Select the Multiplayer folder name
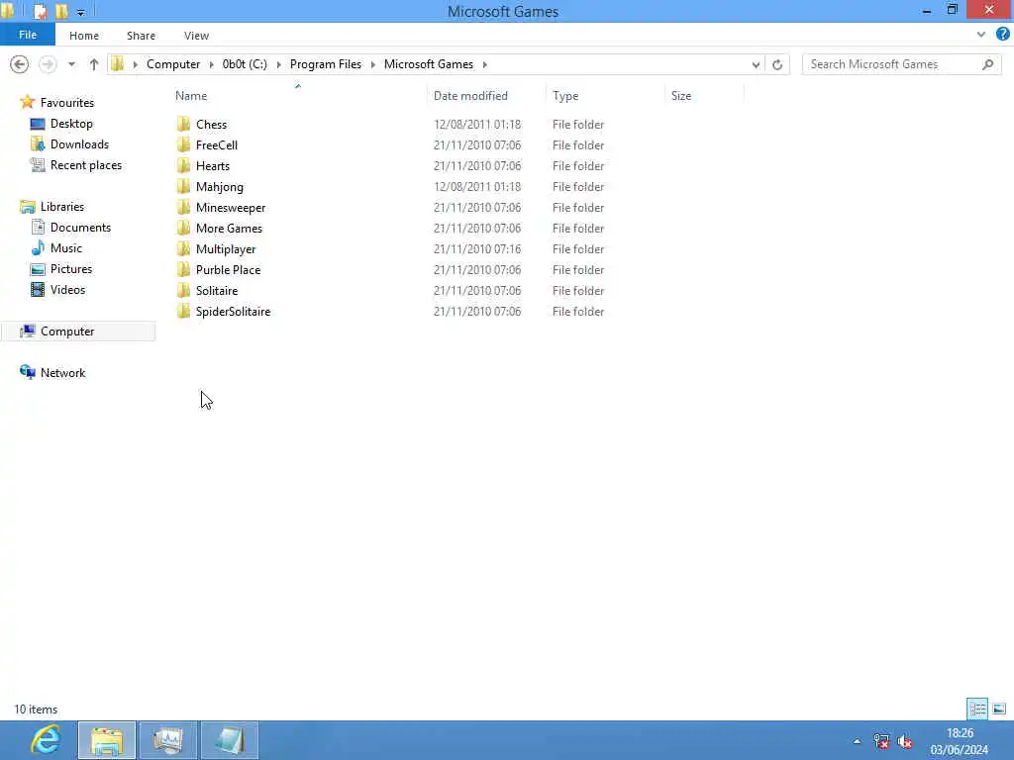The image size is (1014, 760). (226, 248)
